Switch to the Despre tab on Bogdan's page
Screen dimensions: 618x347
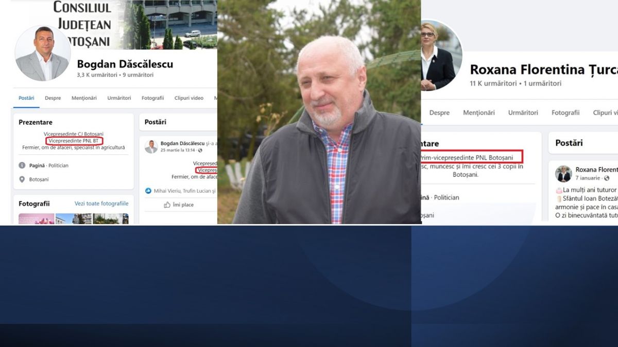coord(53,98)
